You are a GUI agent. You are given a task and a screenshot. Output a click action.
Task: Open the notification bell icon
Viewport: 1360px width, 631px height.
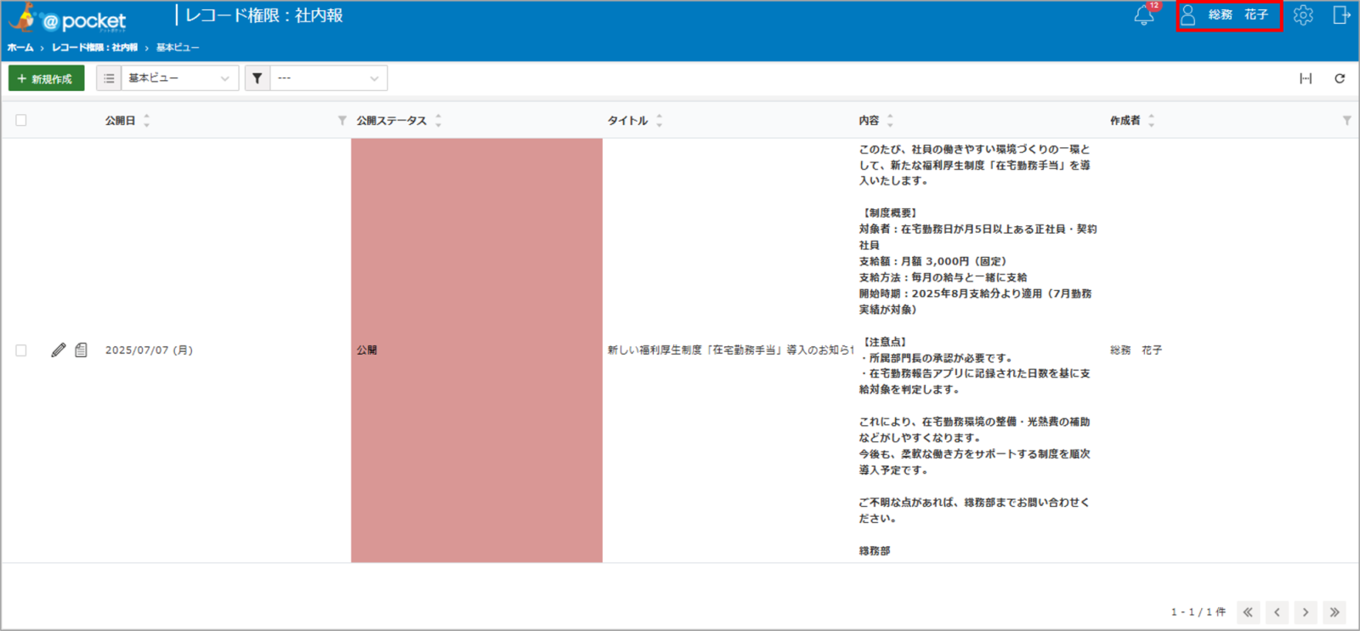pos(1144,14)
